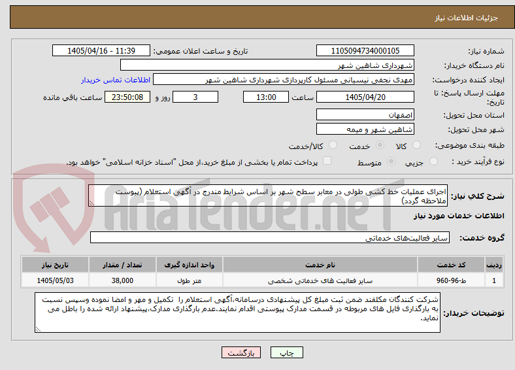Click the شرح کلی نیاز description textarea
Screen dimensions: 515x370
(268, 196)
